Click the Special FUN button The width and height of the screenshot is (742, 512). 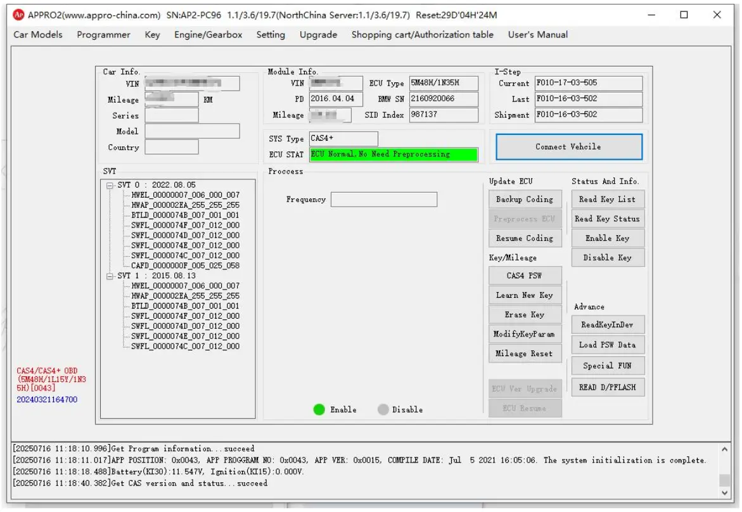[x=608, y=366]
